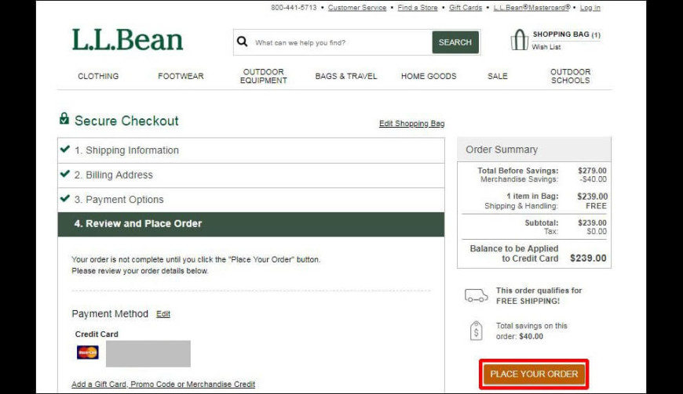Image resolution: width=683 pixels, height=394 pixels.
Task: Click Edit next to Payment Method
Action: coord(163,313)
